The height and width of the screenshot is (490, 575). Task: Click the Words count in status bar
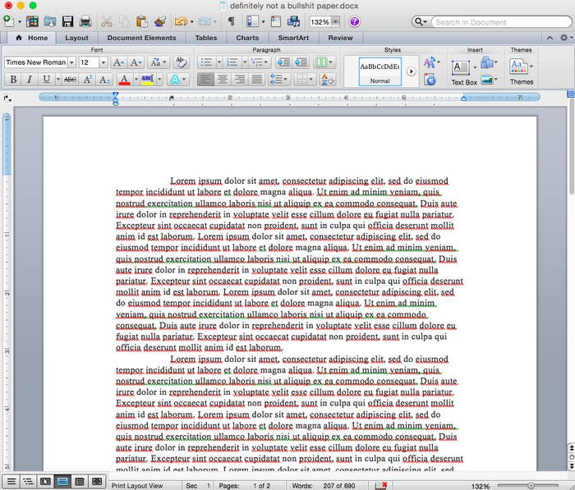pyautogui.click(x=324, y=486)
